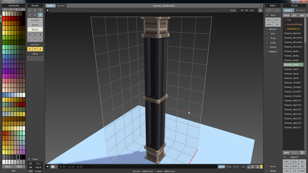Viewport: 308px width, 173px height.
Task: Pick the black swatch at top row end
Action: pyautogui.click(x=24, y=13)
